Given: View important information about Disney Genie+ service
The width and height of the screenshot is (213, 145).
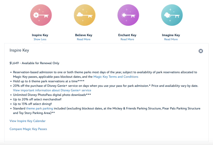Looking at the screenshot, I should coord(52,90).
